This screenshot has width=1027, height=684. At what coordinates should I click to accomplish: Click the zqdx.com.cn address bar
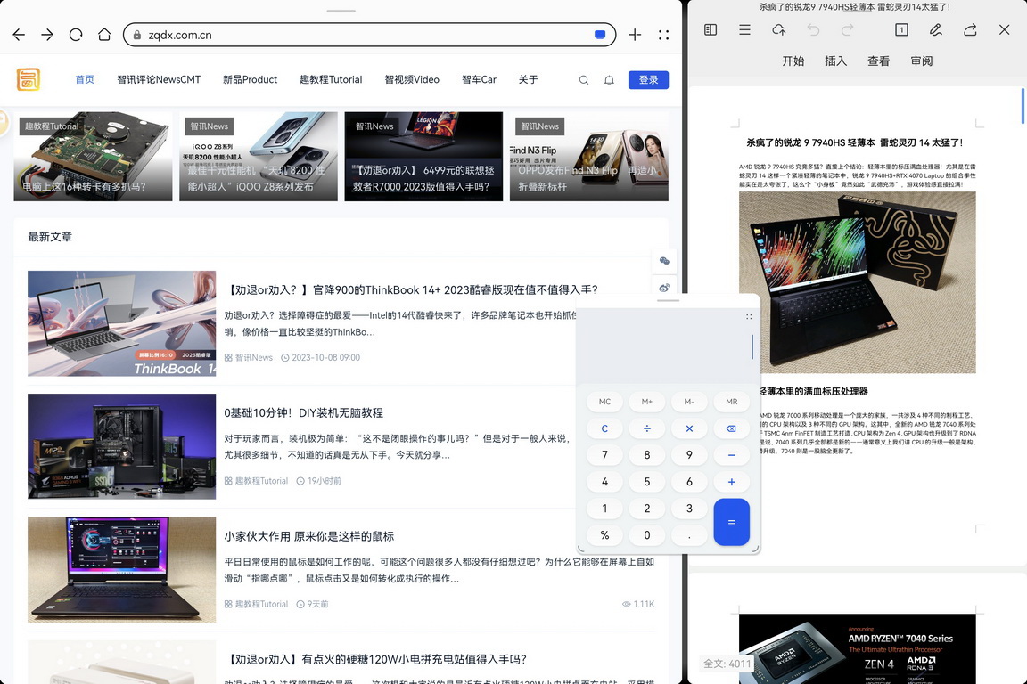click(x=369, y=35)
